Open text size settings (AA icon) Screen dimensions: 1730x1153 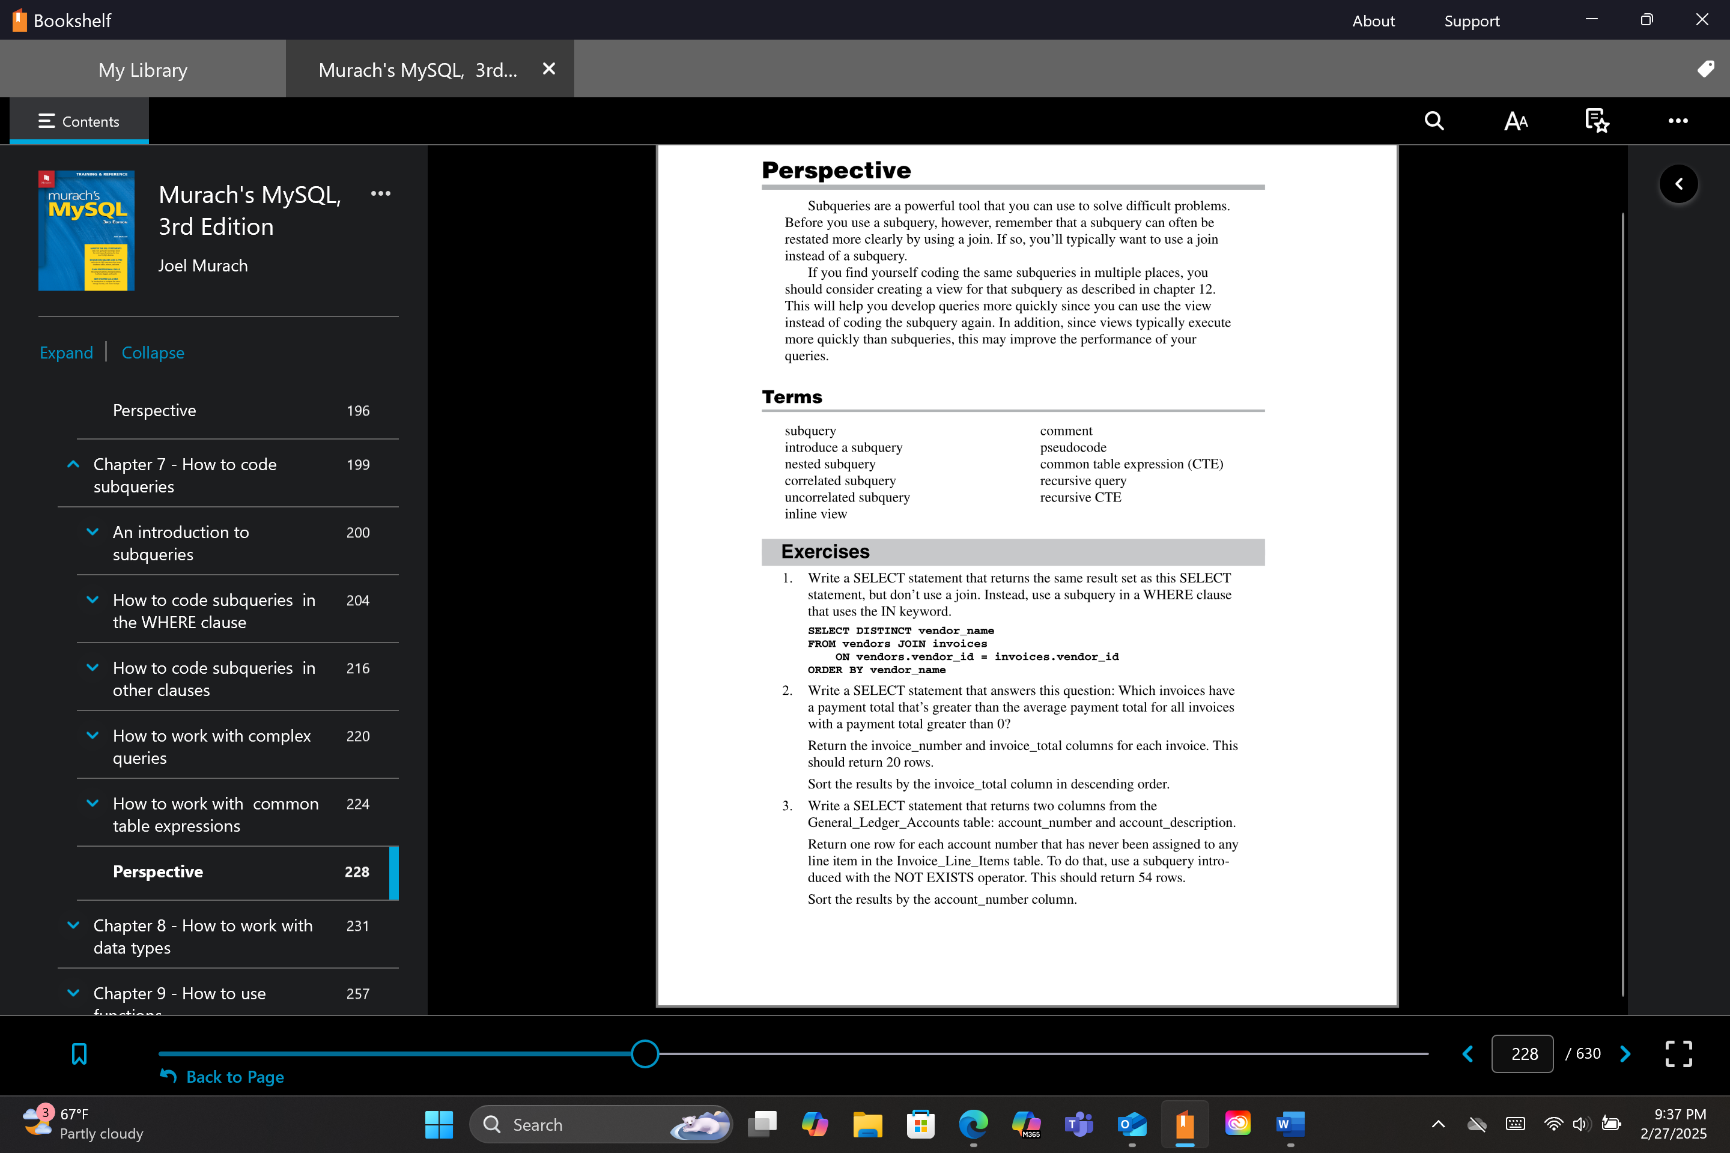click(1516, 121)
